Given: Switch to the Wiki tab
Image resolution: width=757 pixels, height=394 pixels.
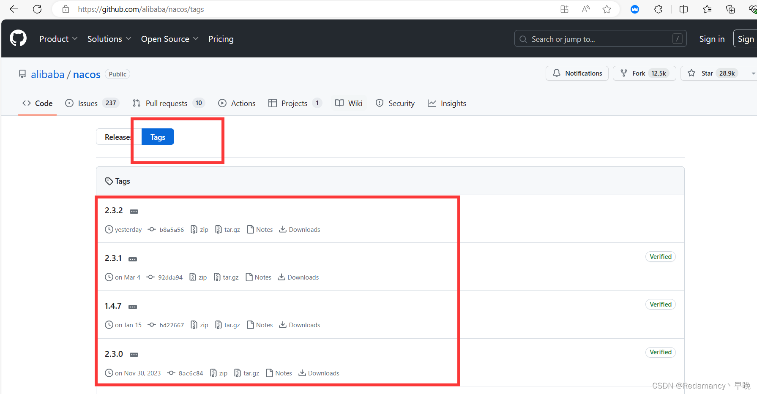Looking at the screenshot, I should pyautogui.click(x=349, y=103).
